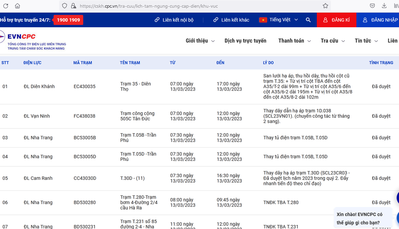399x229 pixels.
Task: Click the search magnifier icon
Action: [x=308, y=20]
